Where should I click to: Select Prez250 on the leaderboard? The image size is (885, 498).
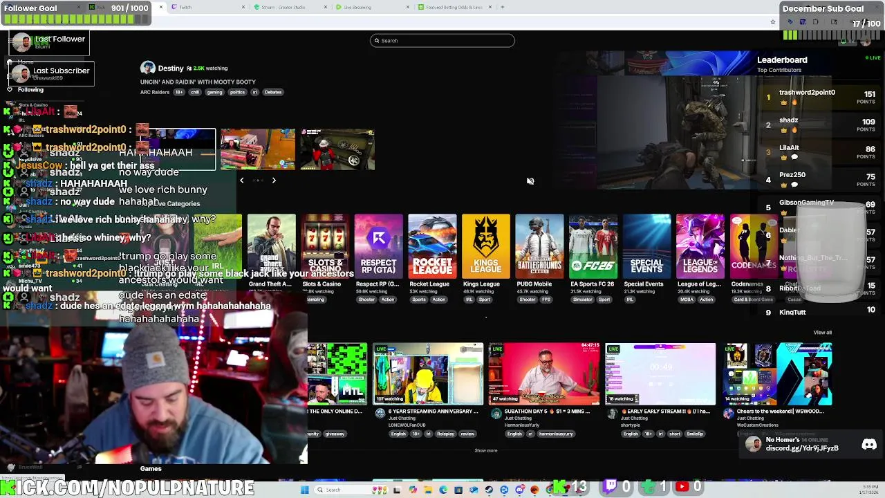point(792,175)
